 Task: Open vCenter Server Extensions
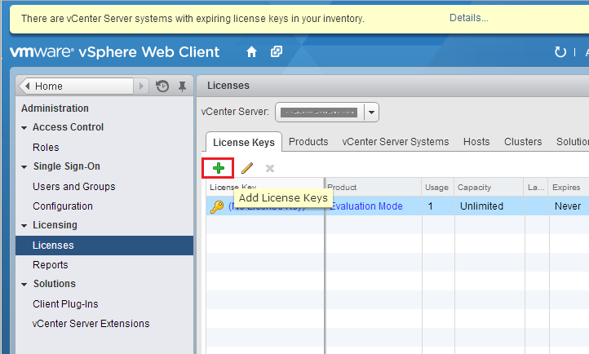coord(91,323)
